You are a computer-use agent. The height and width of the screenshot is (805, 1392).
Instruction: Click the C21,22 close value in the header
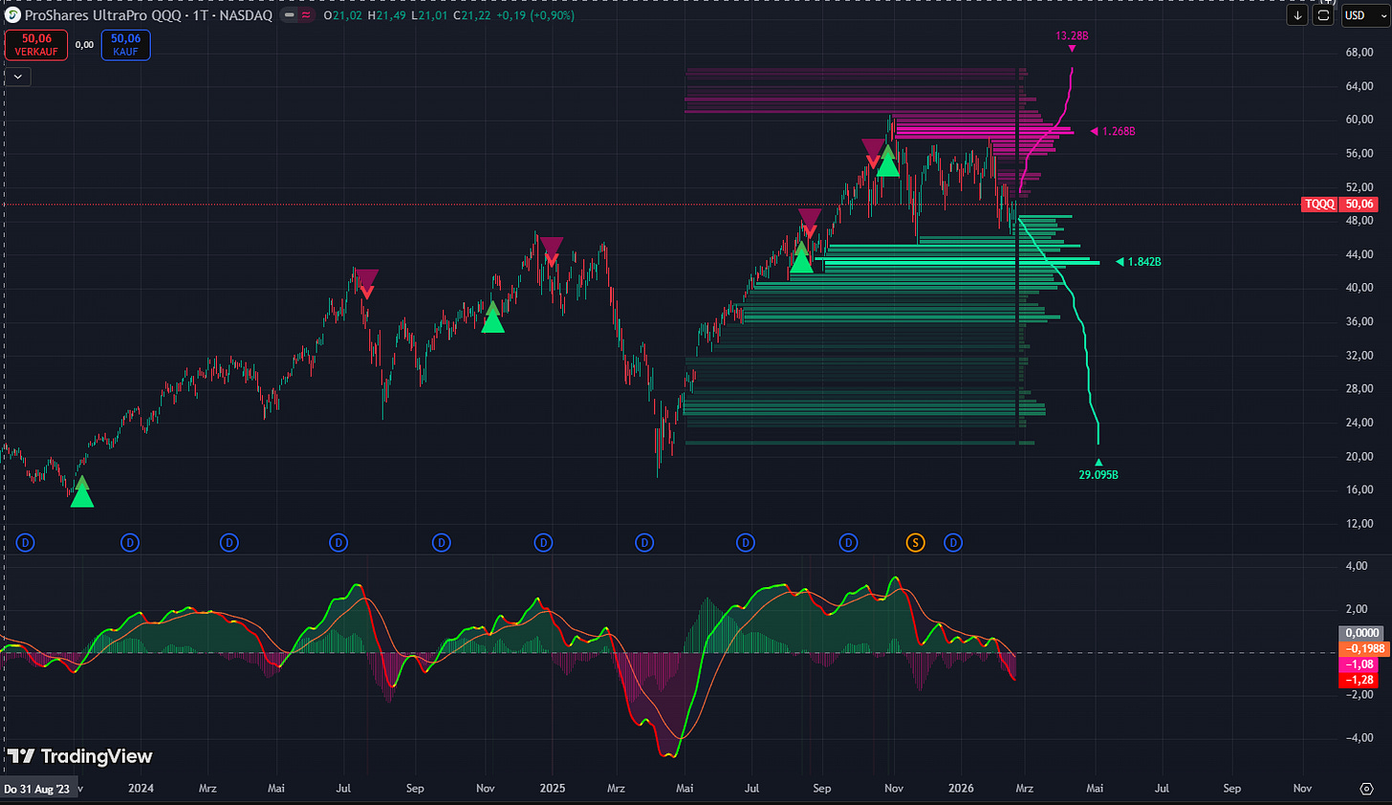[x=472, y=15]
